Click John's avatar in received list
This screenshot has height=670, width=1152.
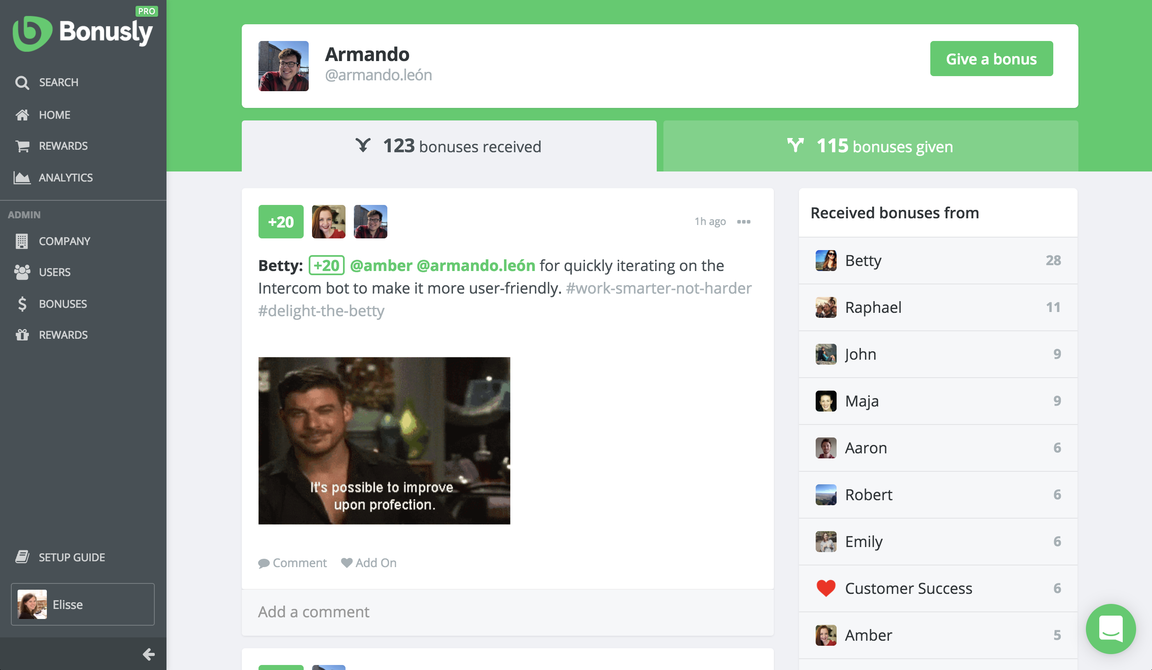[826, 354]
